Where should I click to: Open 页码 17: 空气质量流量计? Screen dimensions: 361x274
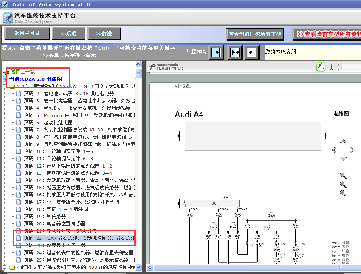[71, 202]
